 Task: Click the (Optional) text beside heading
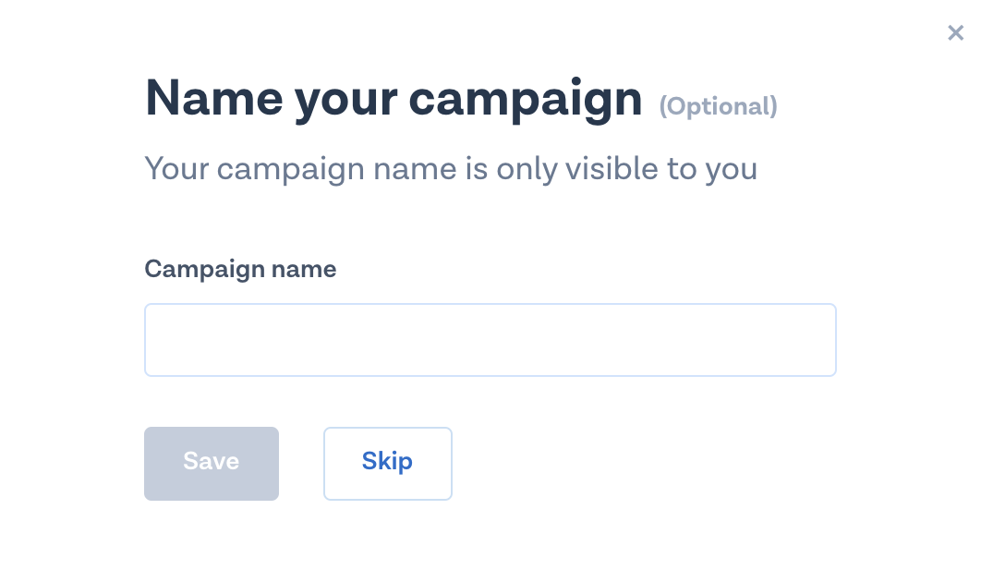(x=718, y=106)
